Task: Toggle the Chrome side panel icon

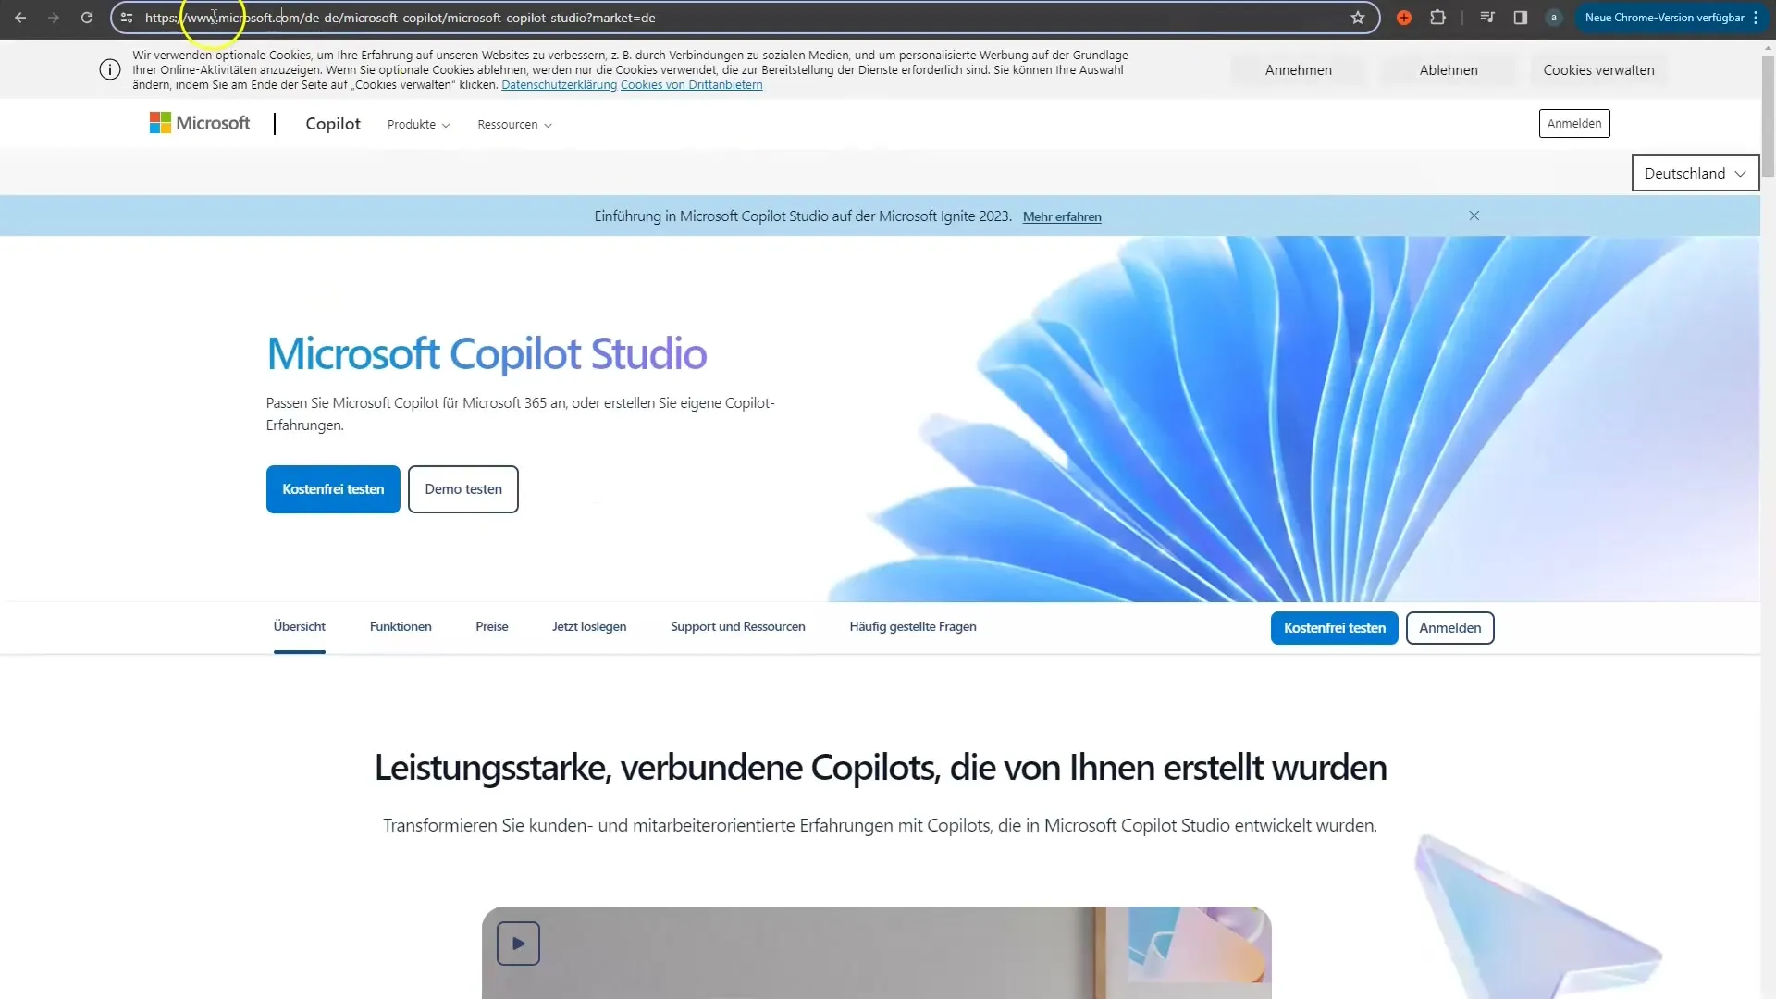Action: (x=1521, y=18)
